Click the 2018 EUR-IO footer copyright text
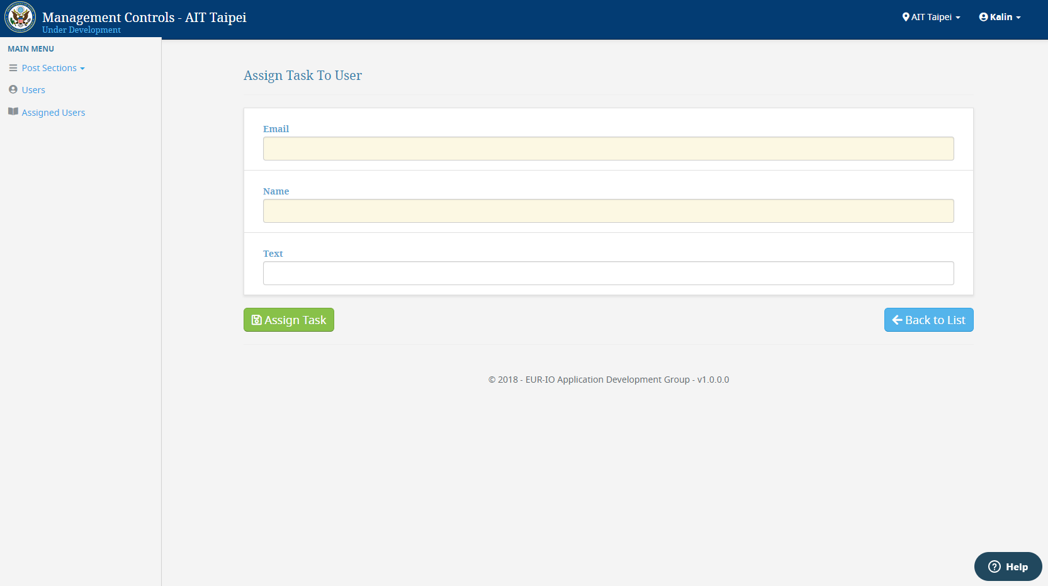 609,380
